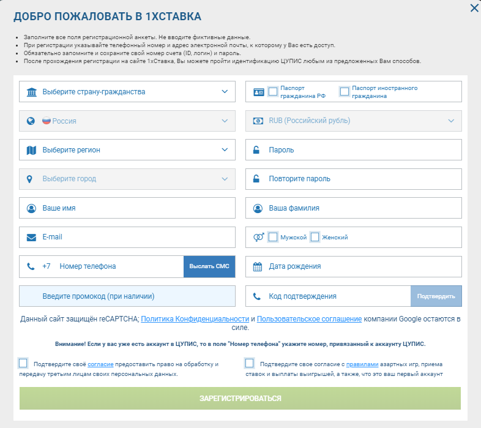Close the registration dialog with X
This screenshot has width=481, height=428.
pos(474,8)
